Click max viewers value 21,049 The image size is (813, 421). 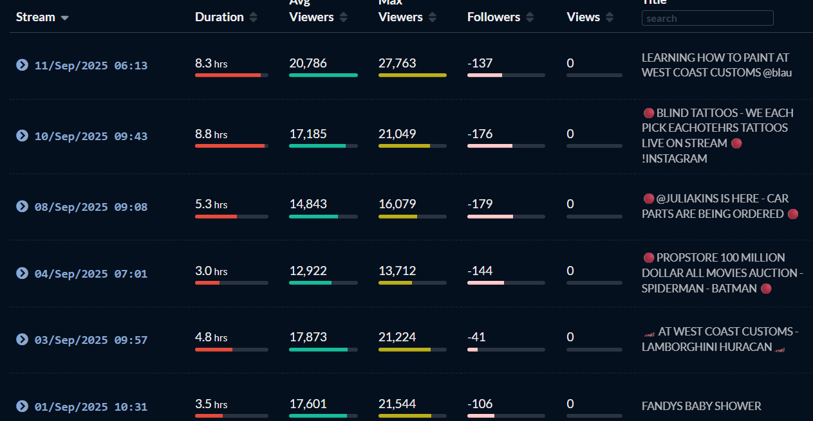point(397,134)
